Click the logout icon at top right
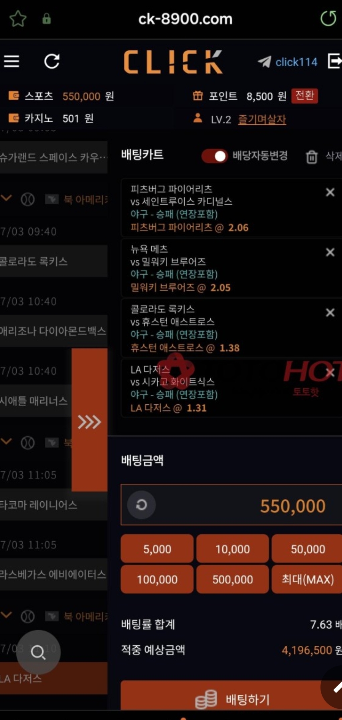Image resolution: width=342 pixels, height=720 pixels. [334, 61]
